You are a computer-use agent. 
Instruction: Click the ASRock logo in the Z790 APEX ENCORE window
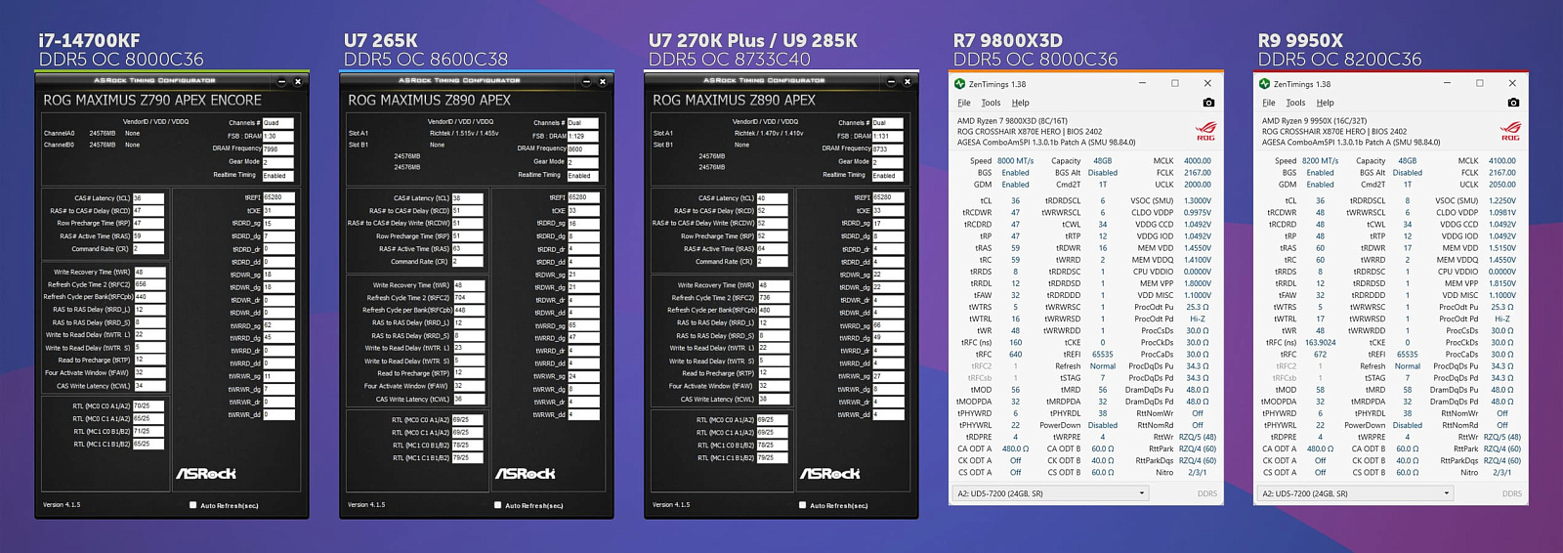pos(206,474)
